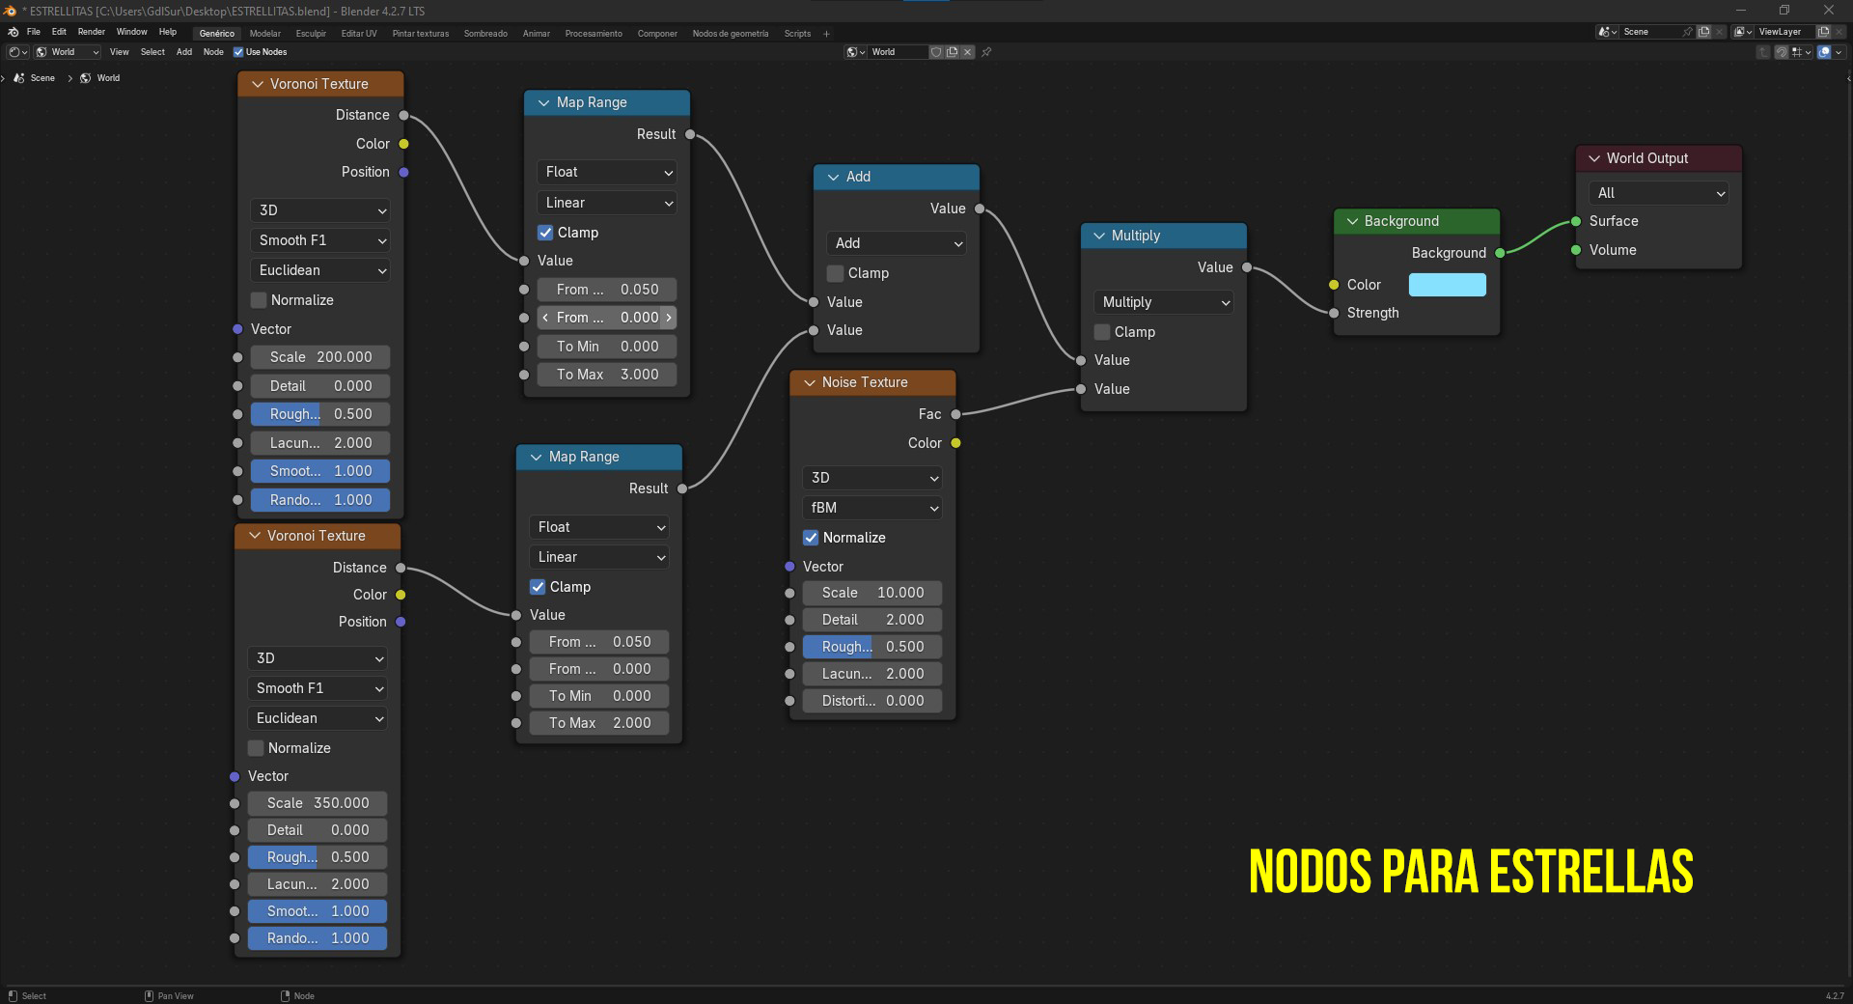The height and width of the screenshot is (1004, 1853).
Task: Toggle the pin icon next to World datablock
Action: point(986,52)
